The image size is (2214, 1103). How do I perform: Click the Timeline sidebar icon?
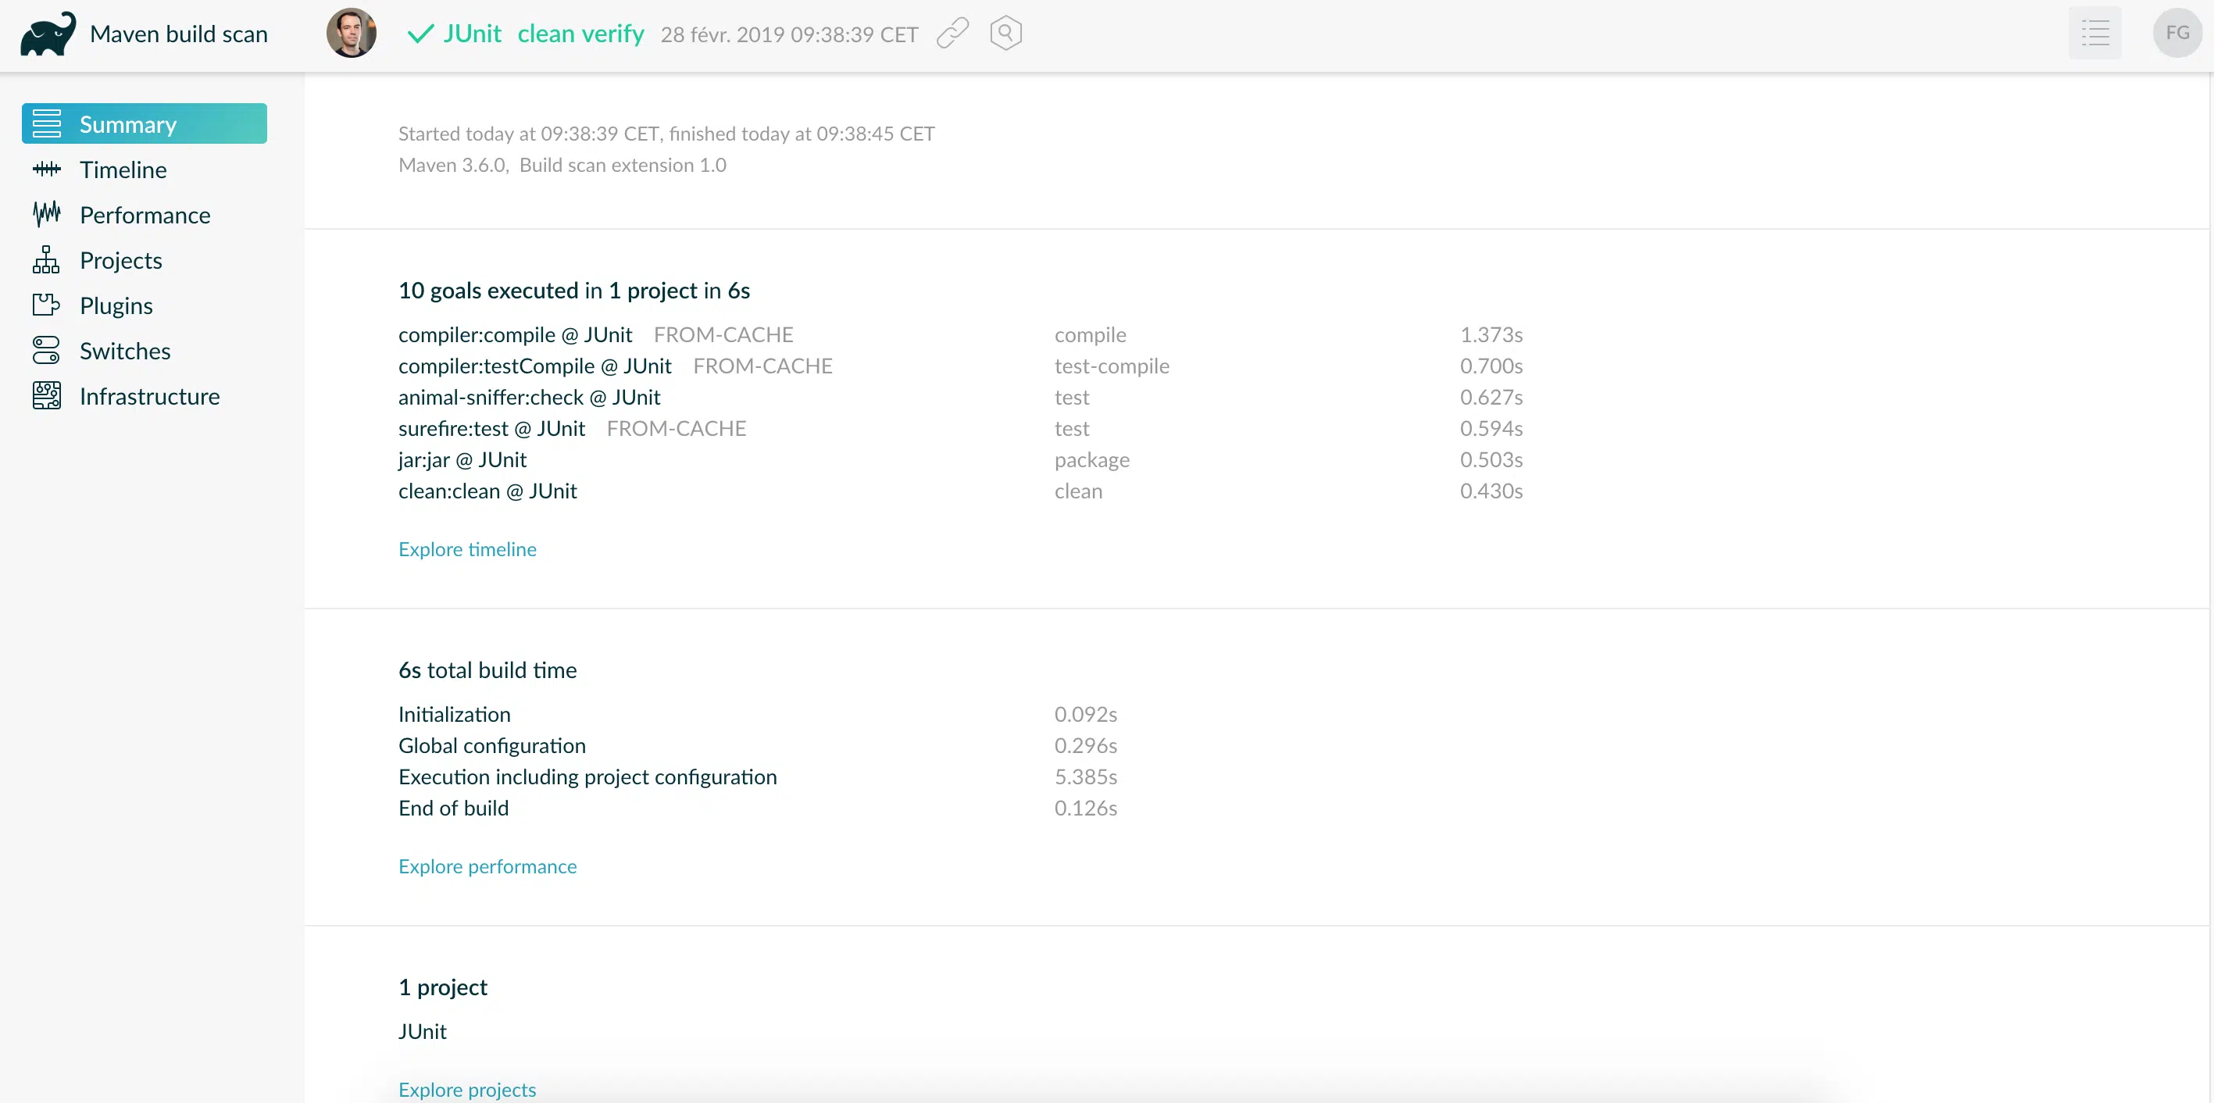pos(46,170)
